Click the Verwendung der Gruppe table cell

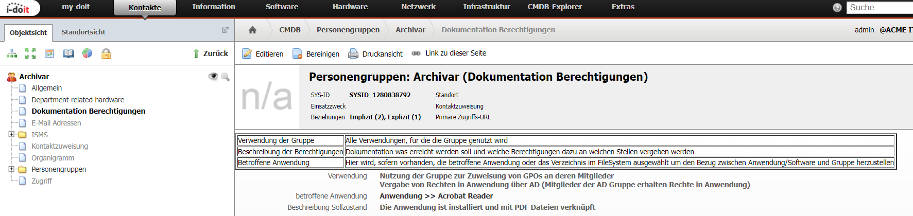[x=290, y=140]
